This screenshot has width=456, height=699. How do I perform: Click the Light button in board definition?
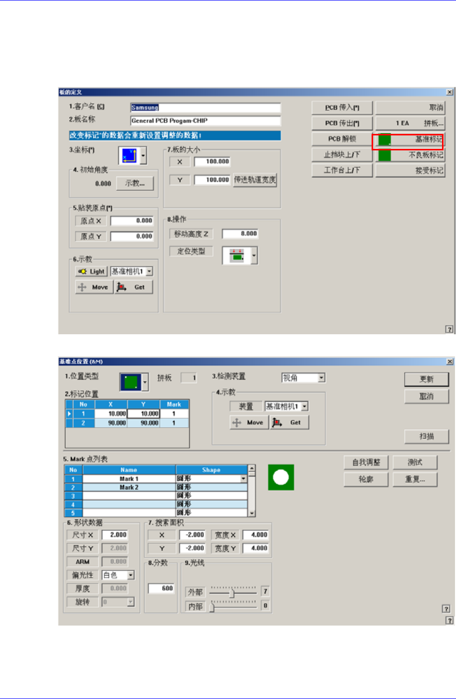point(91,271)
